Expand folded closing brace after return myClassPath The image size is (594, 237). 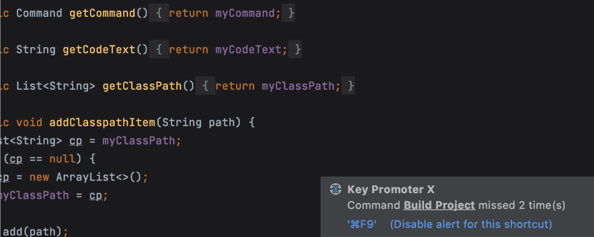[348, 86]
